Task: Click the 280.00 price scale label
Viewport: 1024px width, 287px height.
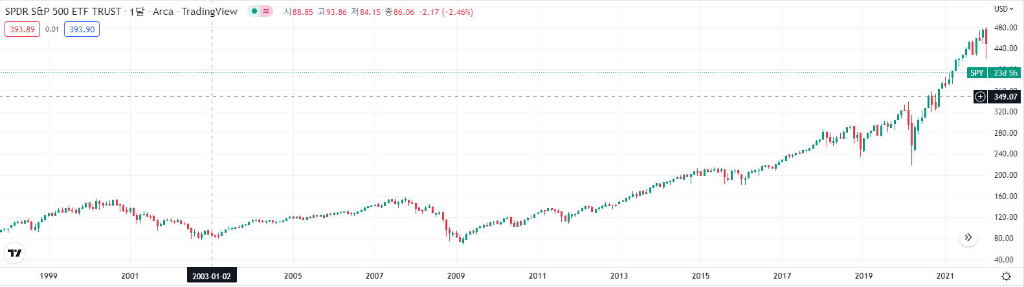Action: [1006, 133]
